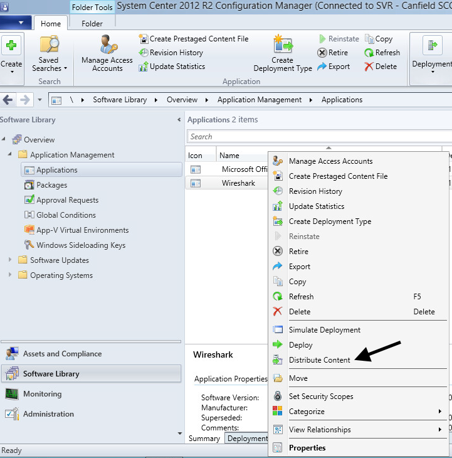The image size is (452, 458).
Task: Open the Administration workspace
Action: click(91, 414)
